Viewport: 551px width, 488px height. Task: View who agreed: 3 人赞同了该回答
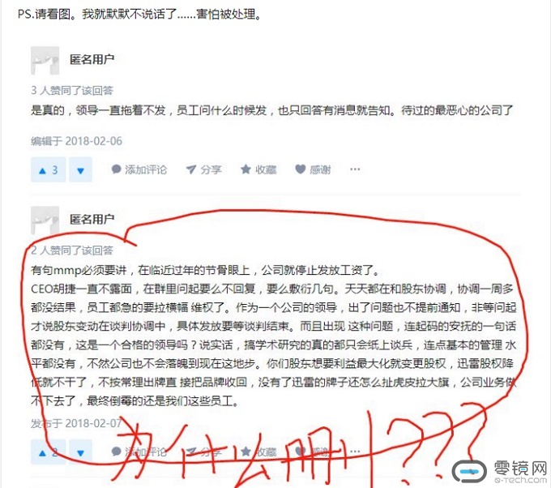[72, 90]
